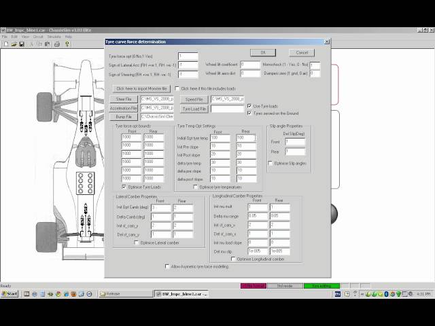Toggle Optimise Tyre Loads checkbox
435x326 pixels.
[124, 187]
